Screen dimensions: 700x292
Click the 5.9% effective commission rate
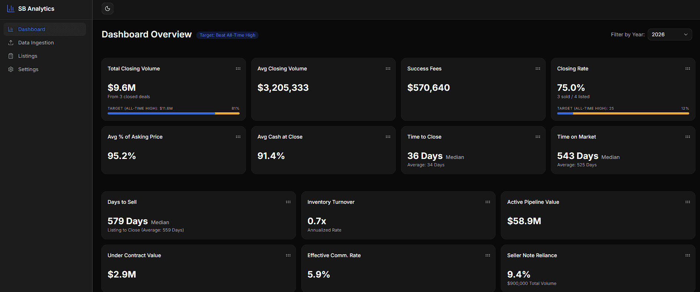319,275
